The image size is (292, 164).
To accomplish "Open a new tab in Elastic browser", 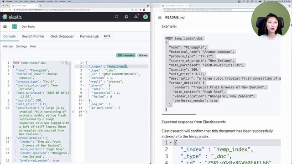I will tap(41, 6).
